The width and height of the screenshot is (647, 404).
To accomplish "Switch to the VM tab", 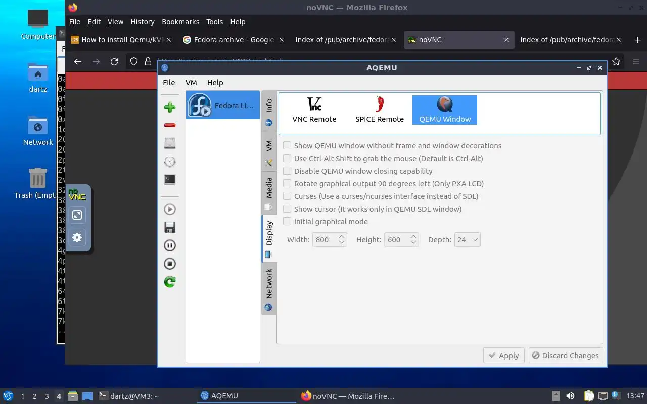I will (x=269, y=153).
